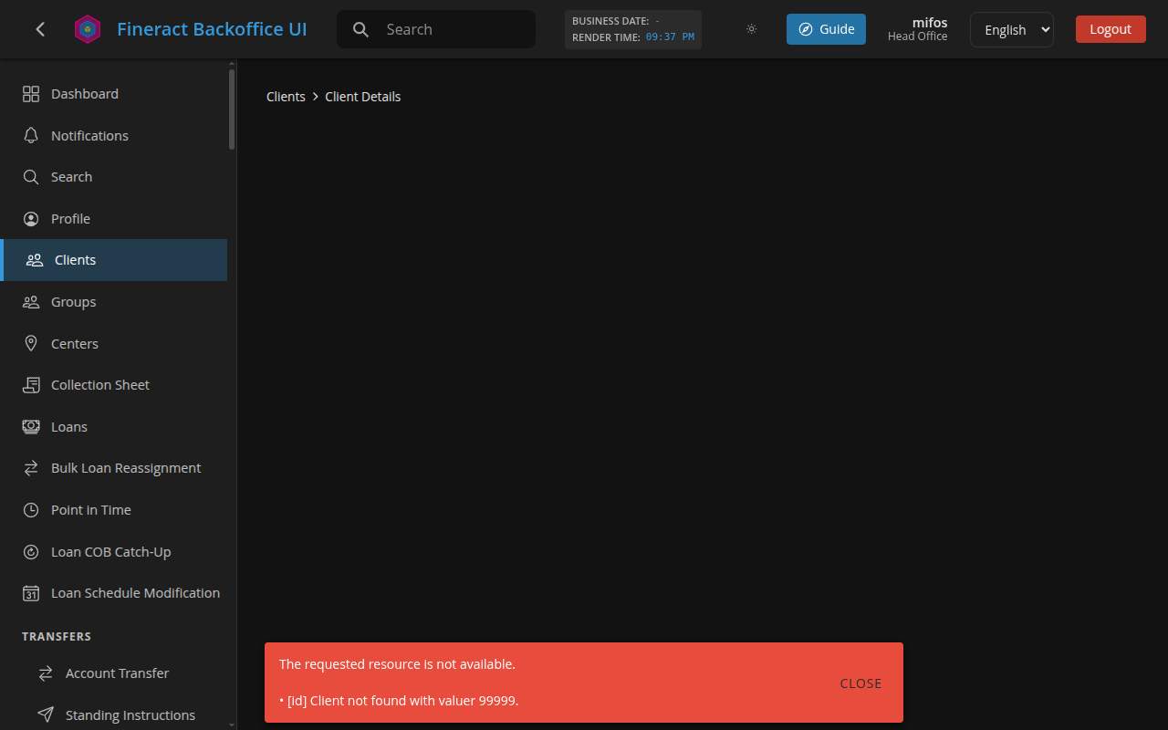Collapse sidebar with back chevron icon
The image size is (1168, 730).
[40, 29]
